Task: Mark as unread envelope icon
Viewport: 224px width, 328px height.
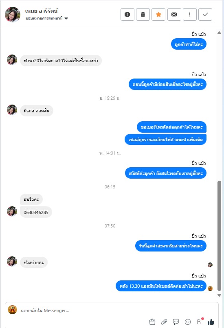Action: coord(174,14)
